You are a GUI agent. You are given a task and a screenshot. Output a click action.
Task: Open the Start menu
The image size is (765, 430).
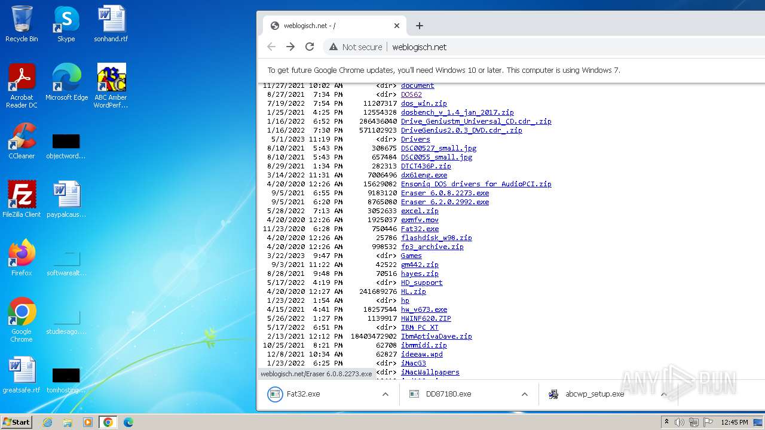click(x=17, y=422)
